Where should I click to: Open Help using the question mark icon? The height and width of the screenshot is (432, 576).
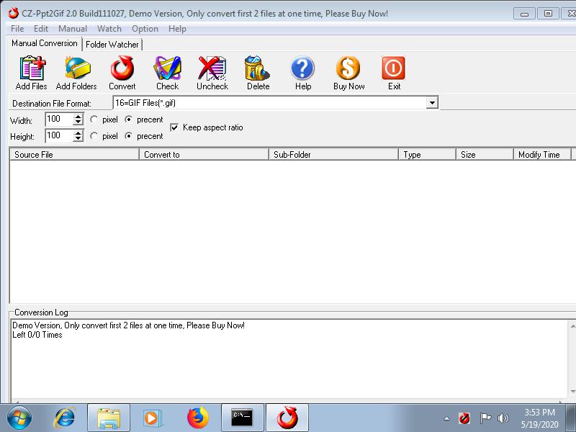tap(302, 68)
